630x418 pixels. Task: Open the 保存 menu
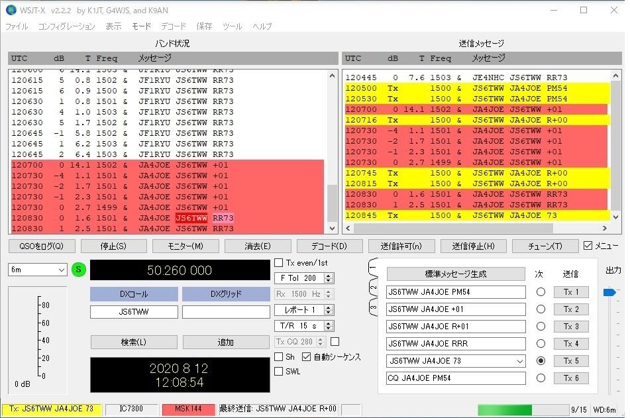204,26
